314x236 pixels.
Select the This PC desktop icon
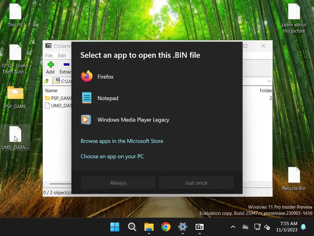click(15, 15)
